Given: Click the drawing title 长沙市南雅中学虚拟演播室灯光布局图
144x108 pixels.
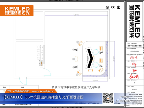Looking at the screenshot, I should (x=76, y=87).
